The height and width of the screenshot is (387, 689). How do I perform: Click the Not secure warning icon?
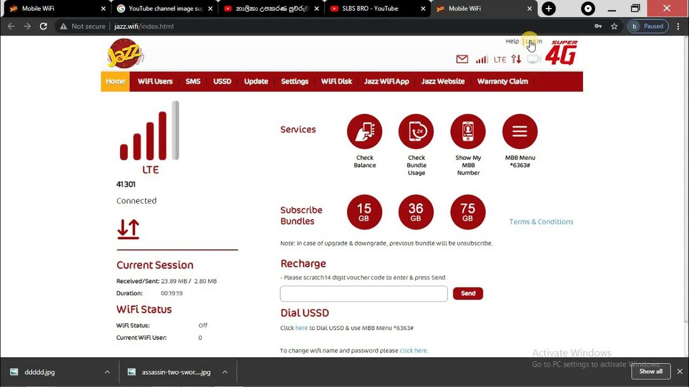[x=64, y=26]
